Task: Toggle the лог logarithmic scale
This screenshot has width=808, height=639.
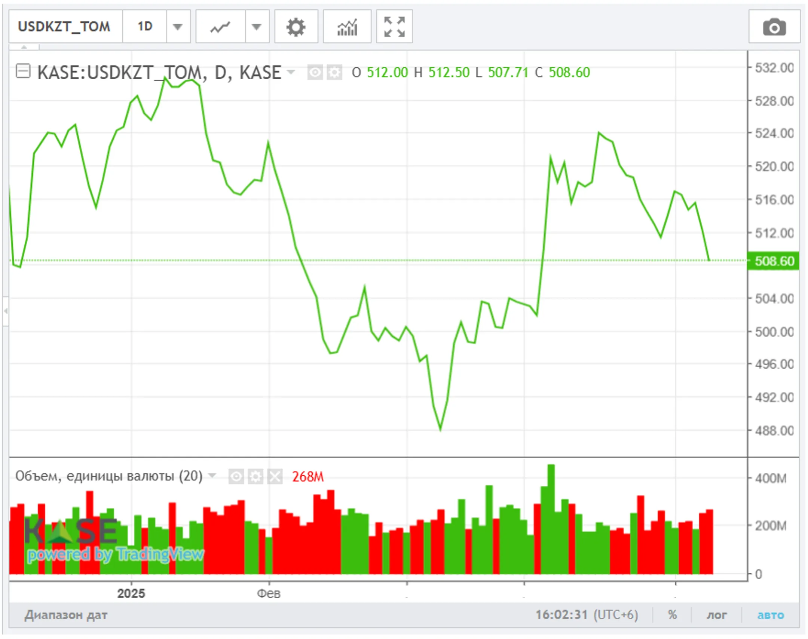Action: (716, 615)
